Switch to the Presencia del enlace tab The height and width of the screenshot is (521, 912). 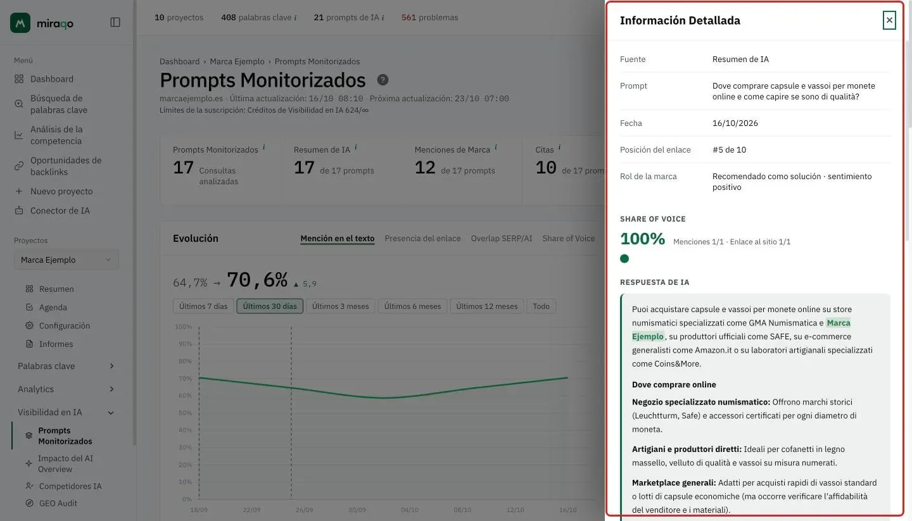(x=422, y=239)
